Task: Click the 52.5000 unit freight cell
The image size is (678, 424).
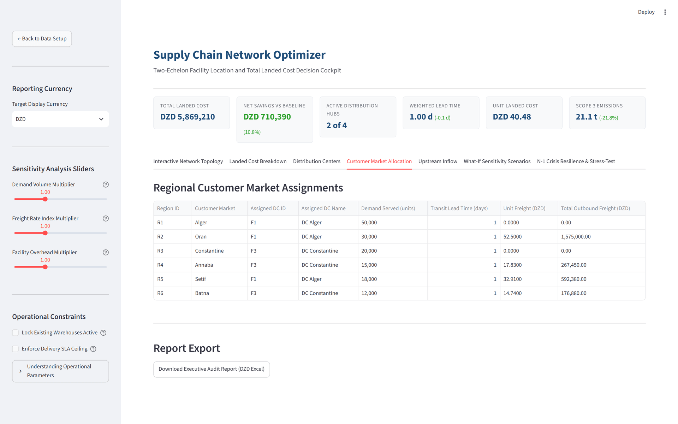Action: (x=529, y=237)
